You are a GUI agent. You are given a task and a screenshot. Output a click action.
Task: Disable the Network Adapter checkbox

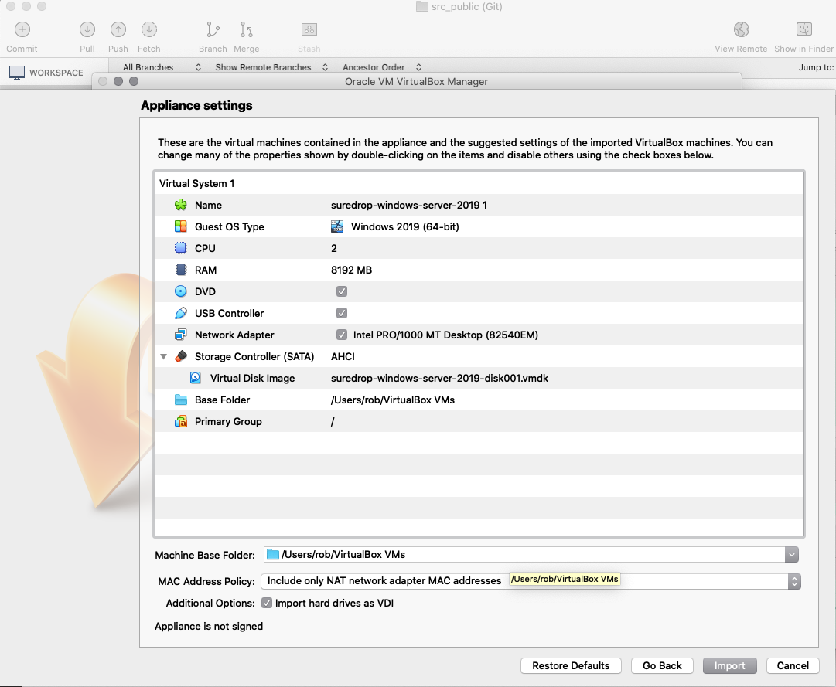(x=342, y=335)
